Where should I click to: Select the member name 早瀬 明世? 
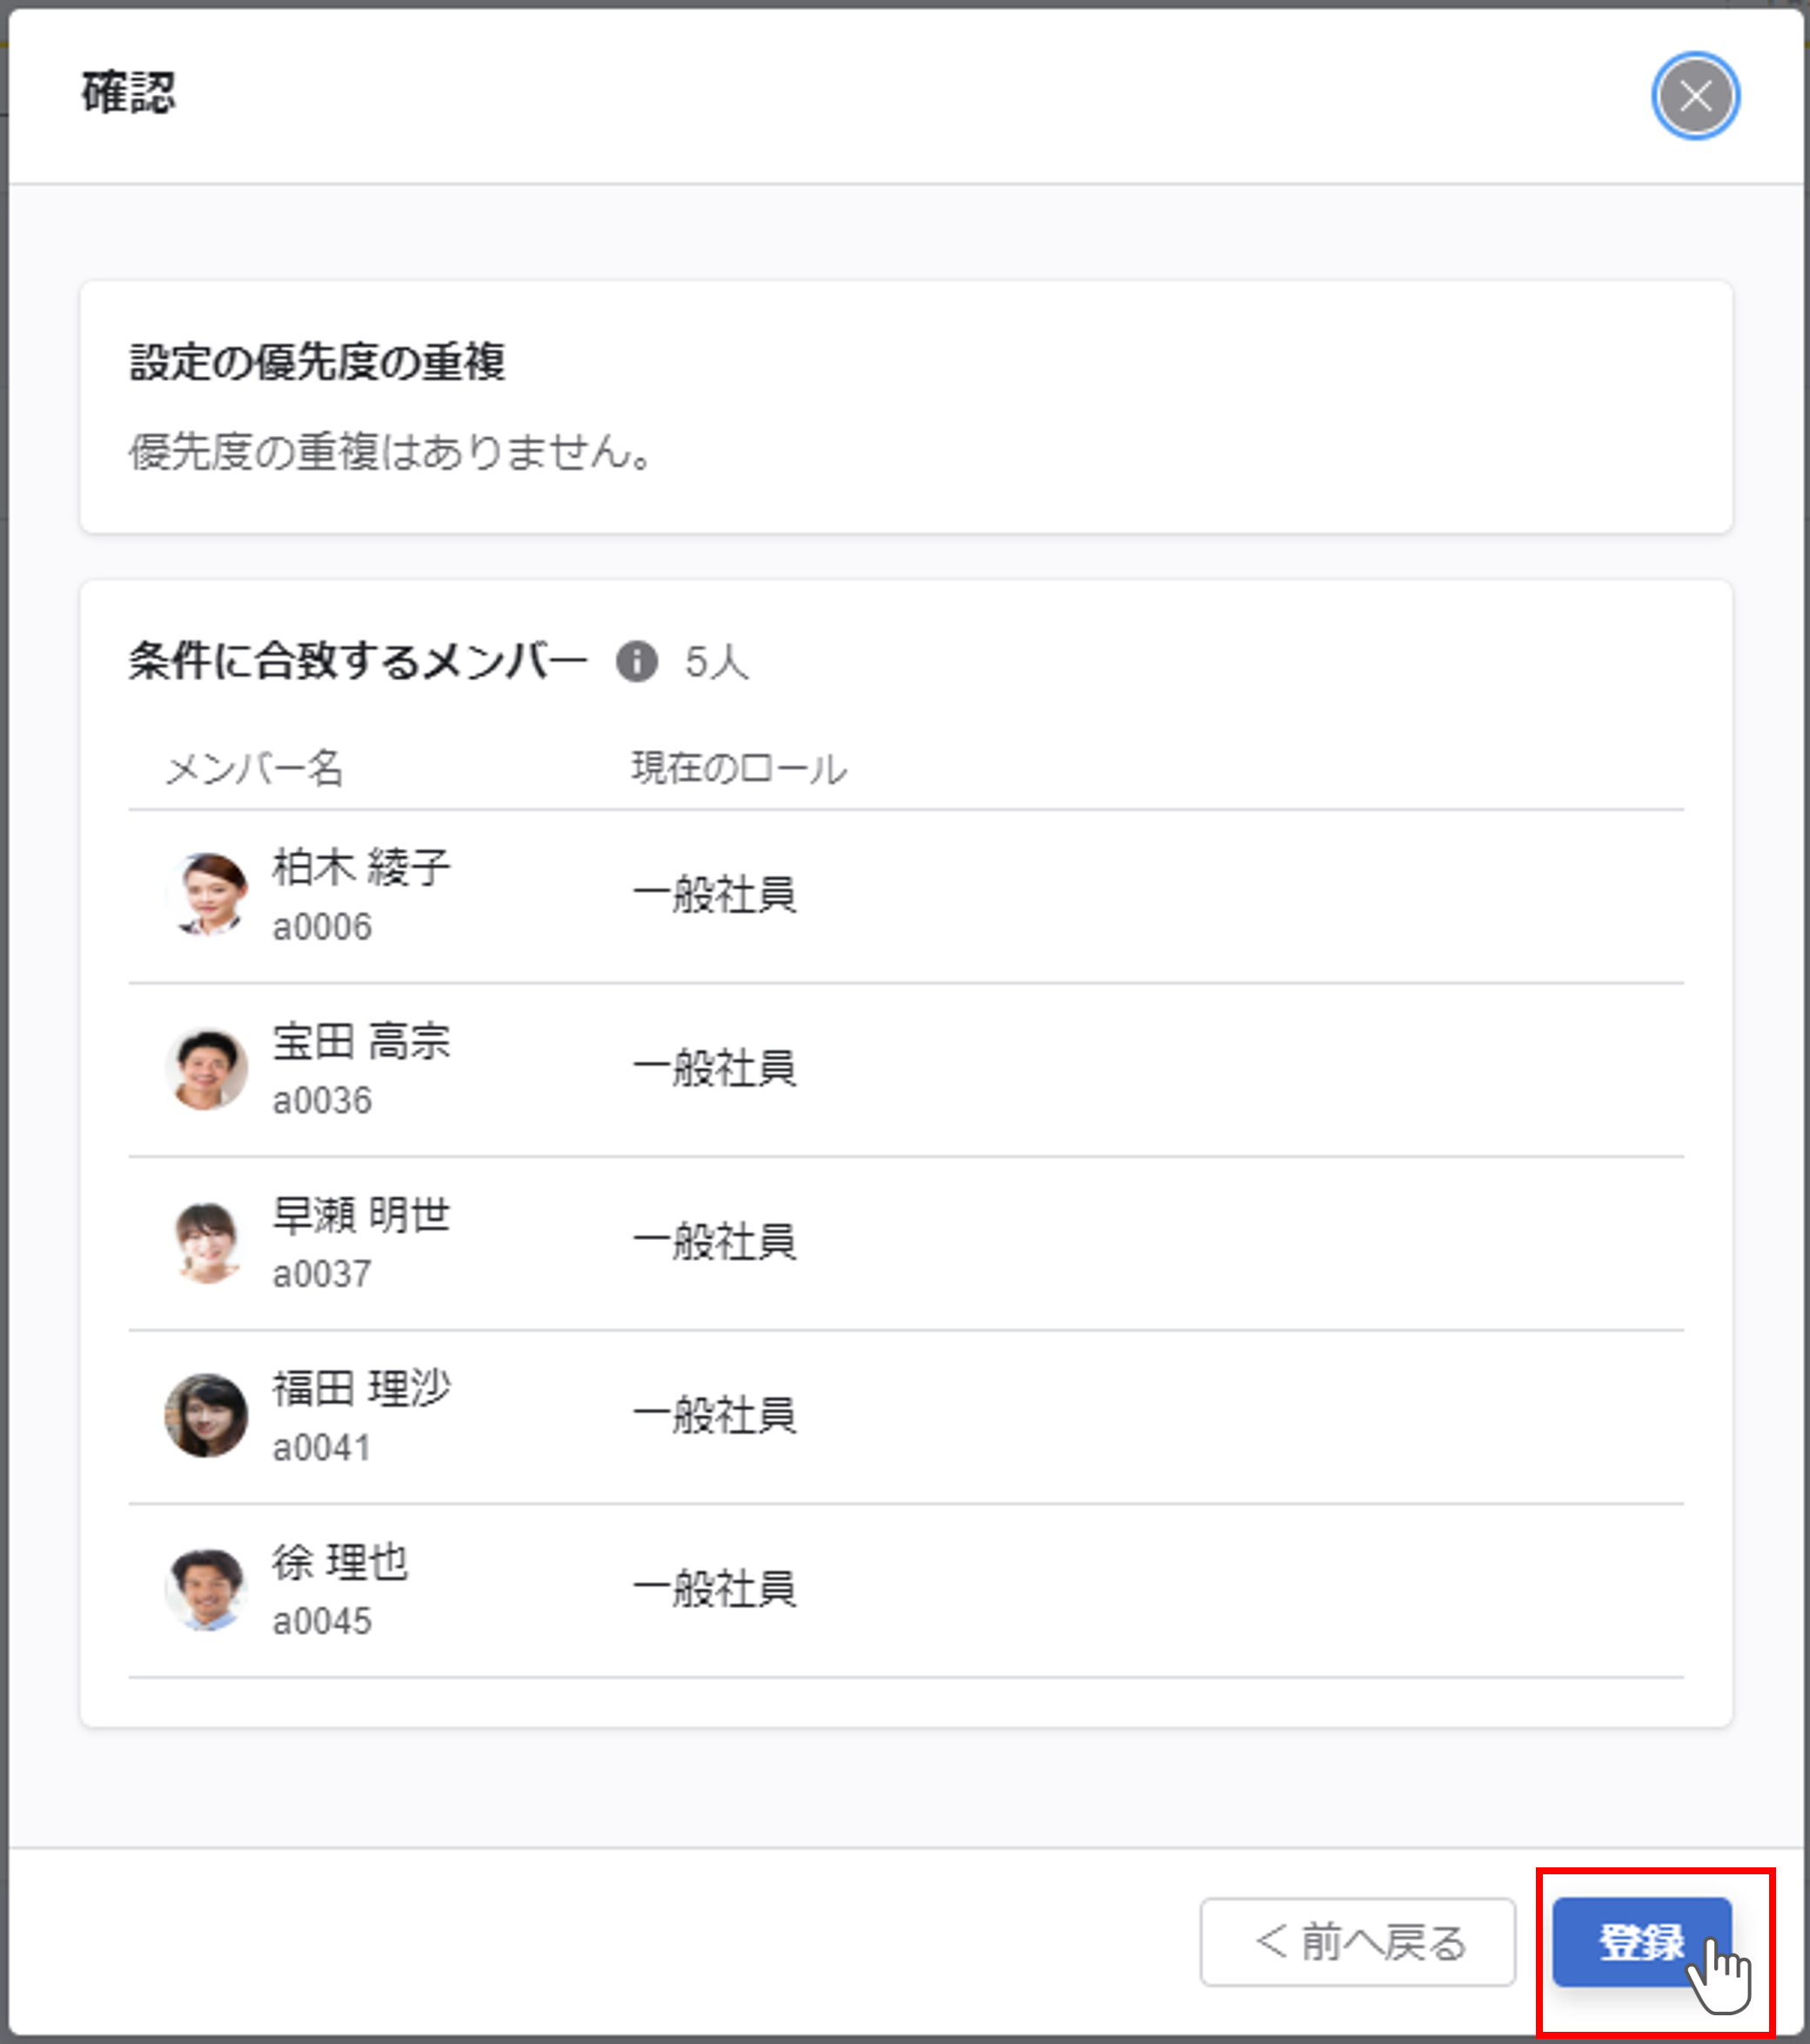362,1215
